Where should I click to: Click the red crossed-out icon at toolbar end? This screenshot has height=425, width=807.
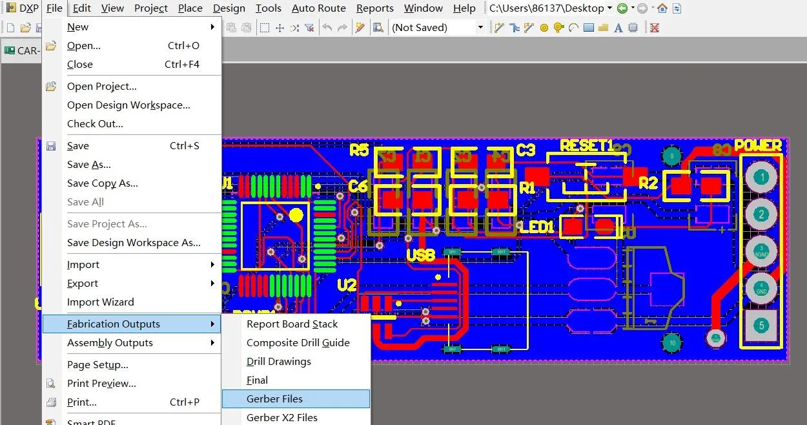tap(655, 28)
